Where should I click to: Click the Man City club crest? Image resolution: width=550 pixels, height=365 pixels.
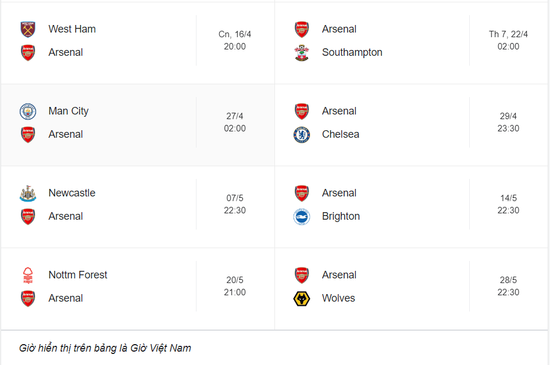tap(28, 111)
